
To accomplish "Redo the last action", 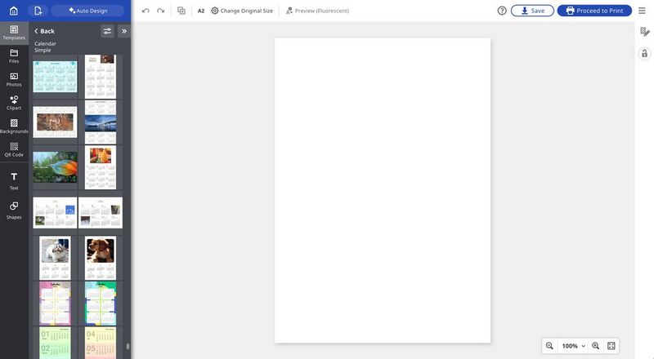I will 160,11.
